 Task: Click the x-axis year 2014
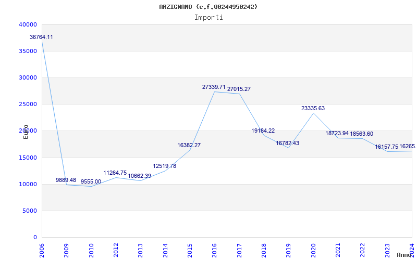(x=165, y=251)
